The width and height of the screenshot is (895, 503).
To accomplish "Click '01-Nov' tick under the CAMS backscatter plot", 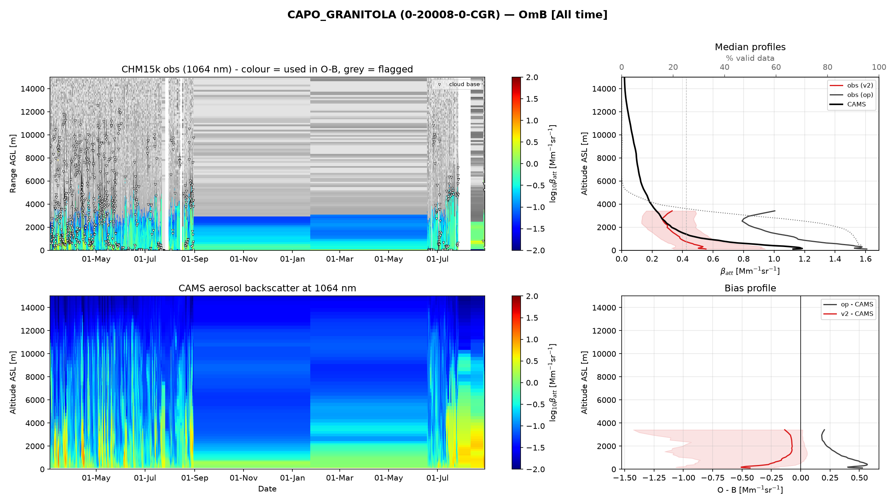I will point(244,478).
